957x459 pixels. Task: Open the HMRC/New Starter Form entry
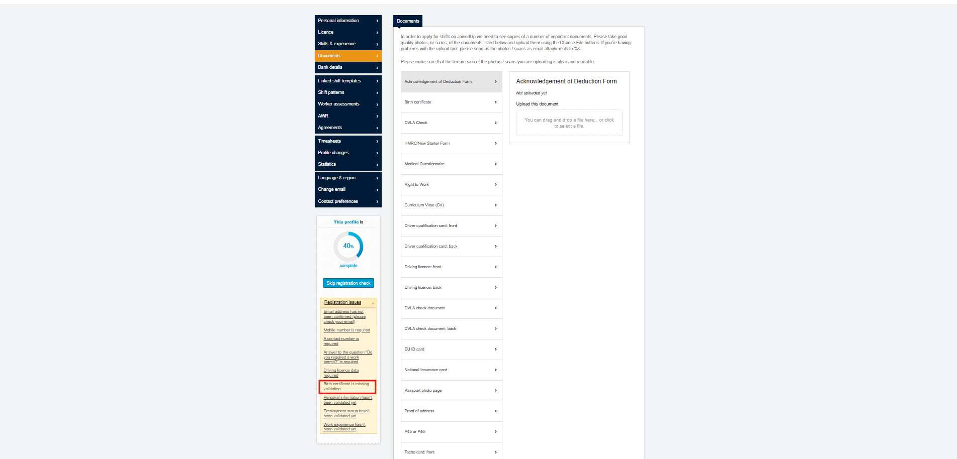(450, 143)
